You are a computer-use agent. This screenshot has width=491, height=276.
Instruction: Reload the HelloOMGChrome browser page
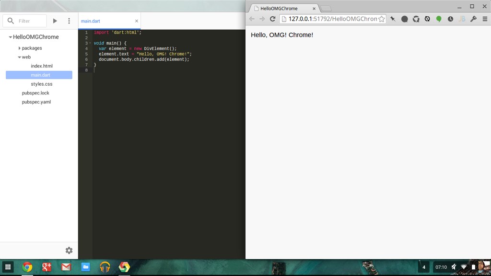tap(272, 19)
